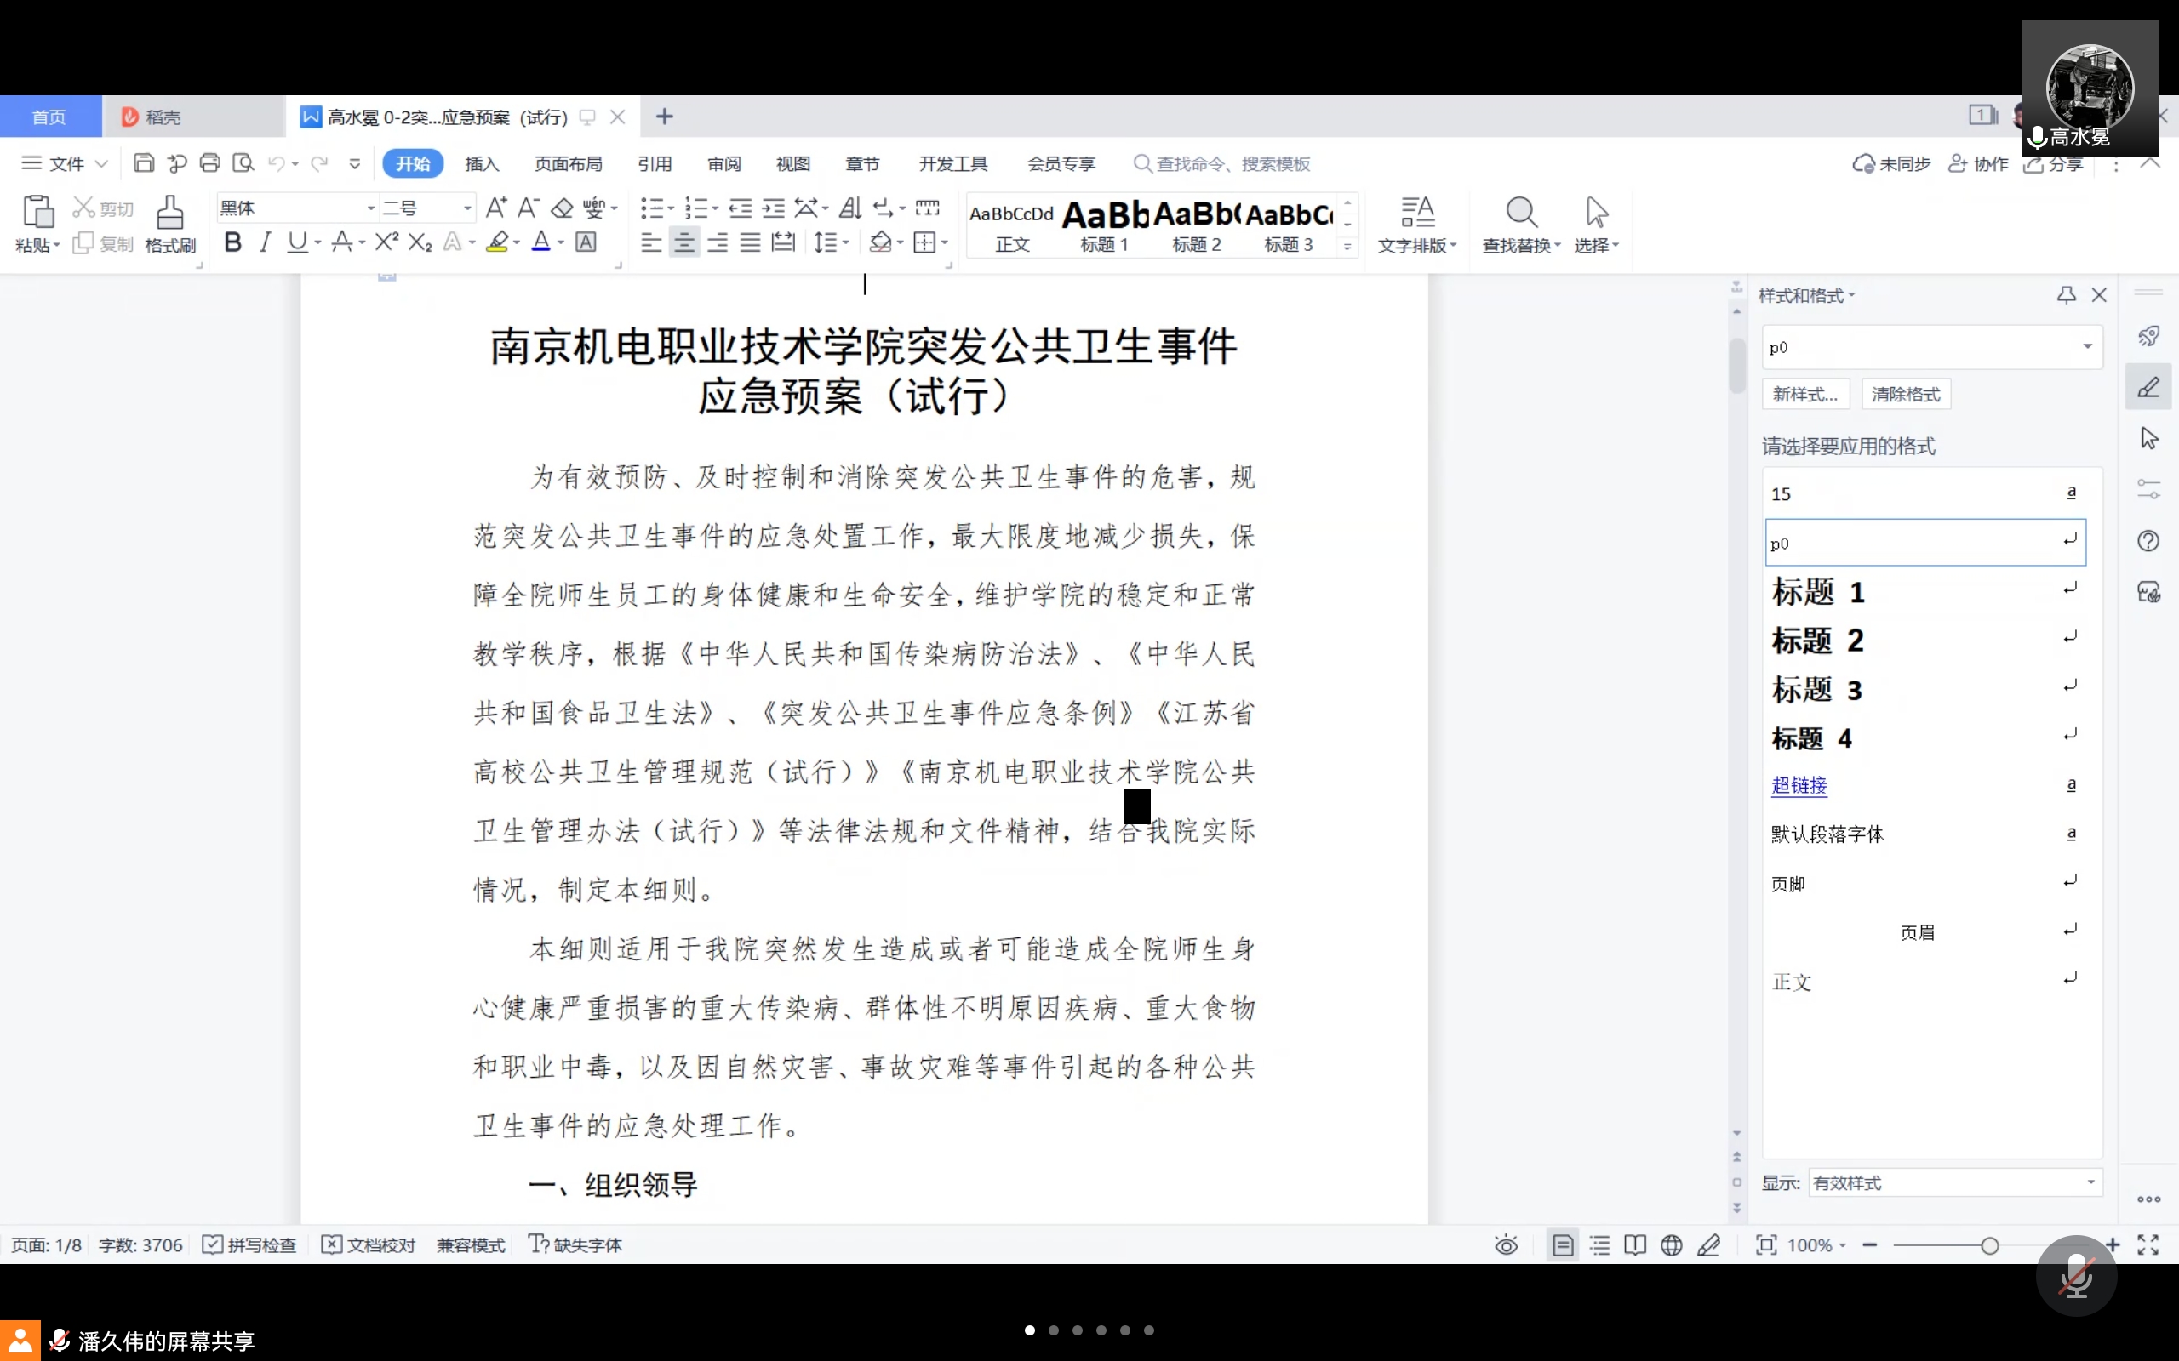Toggle eye protection mode icon in status bar

pyautogui.click(x=1506, y=1244)
